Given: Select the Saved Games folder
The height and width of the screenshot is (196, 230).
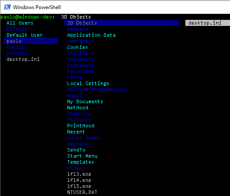Looking at the screenshot, I should click(84, 138).
